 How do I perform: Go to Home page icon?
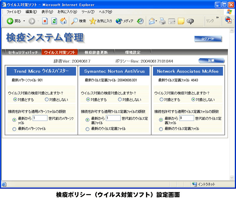(63, 21)
